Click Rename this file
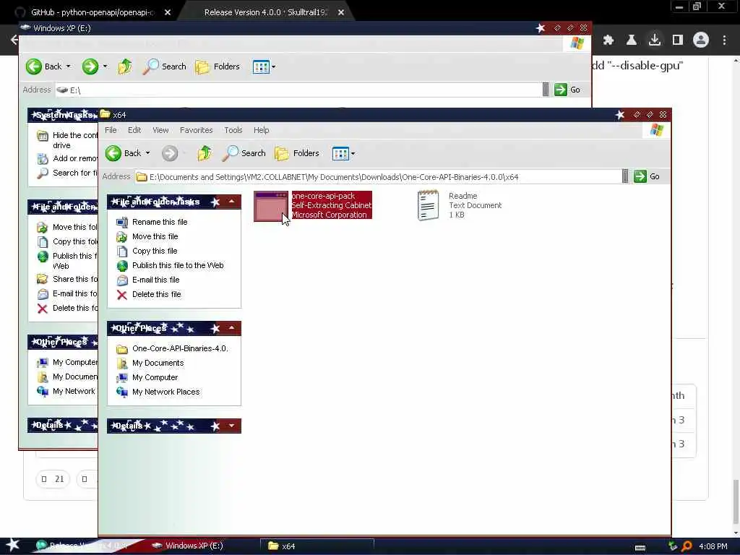 point(160,222)
